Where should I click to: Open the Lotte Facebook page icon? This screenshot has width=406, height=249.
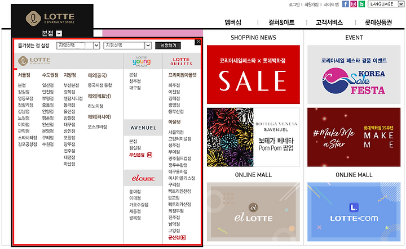click(x=346, y=4)
